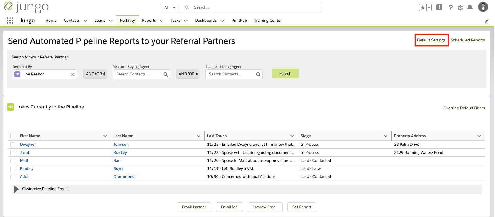This screenshot has height=217, width=495.
Task: Check the box for Dwayne Johnson row
Action: pyautogui.click(x=13, y=145)
